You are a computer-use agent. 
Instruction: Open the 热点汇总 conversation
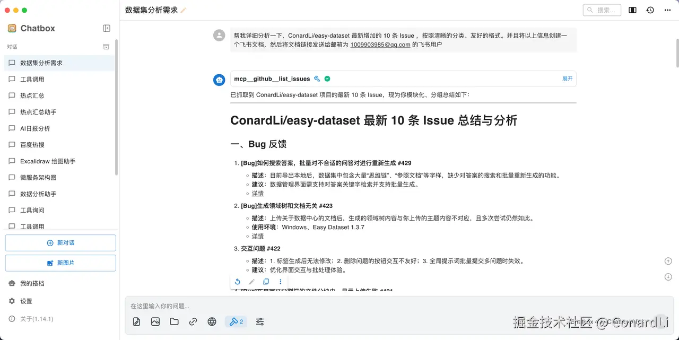coord(59,95)
